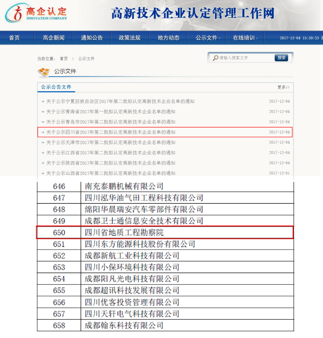This screenshot has width=323, height=338.
Task: Click the 公示文件 section heading icon
Action: click(x=44, y=72)
